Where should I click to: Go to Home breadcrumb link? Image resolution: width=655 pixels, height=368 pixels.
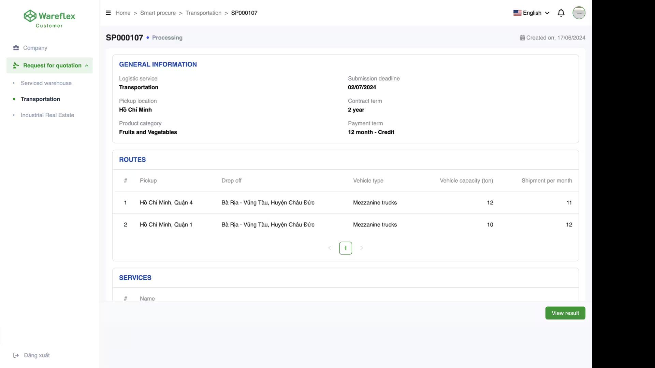click(x=123, y=13)
